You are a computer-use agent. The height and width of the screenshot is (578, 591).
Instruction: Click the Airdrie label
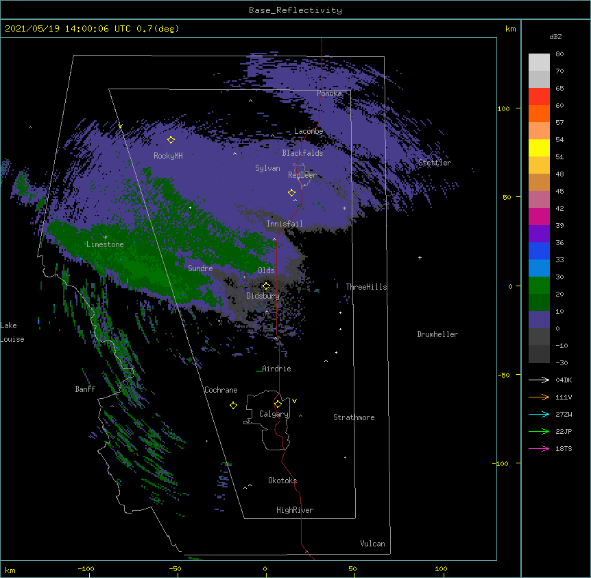pyautogui.click(x=277, y=369)
